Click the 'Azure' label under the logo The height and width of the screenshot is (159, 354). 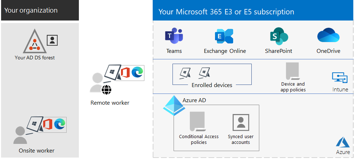[x=343, y=152]
